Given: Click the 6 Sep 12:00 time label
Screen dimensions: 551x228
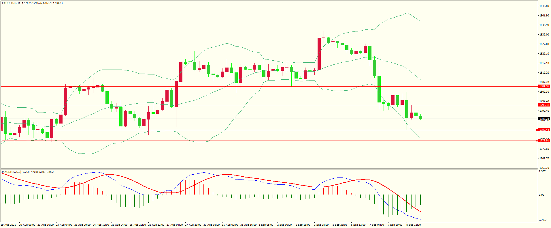Looking at the screenshot, I should [x=358, y=225].
